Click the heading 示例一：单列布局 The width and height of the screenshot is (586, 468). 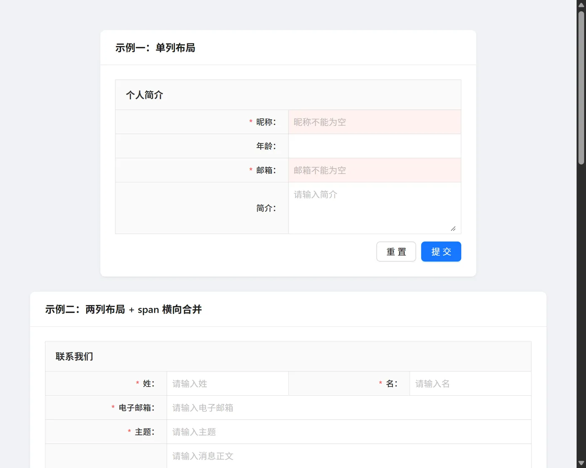[155, 48]
